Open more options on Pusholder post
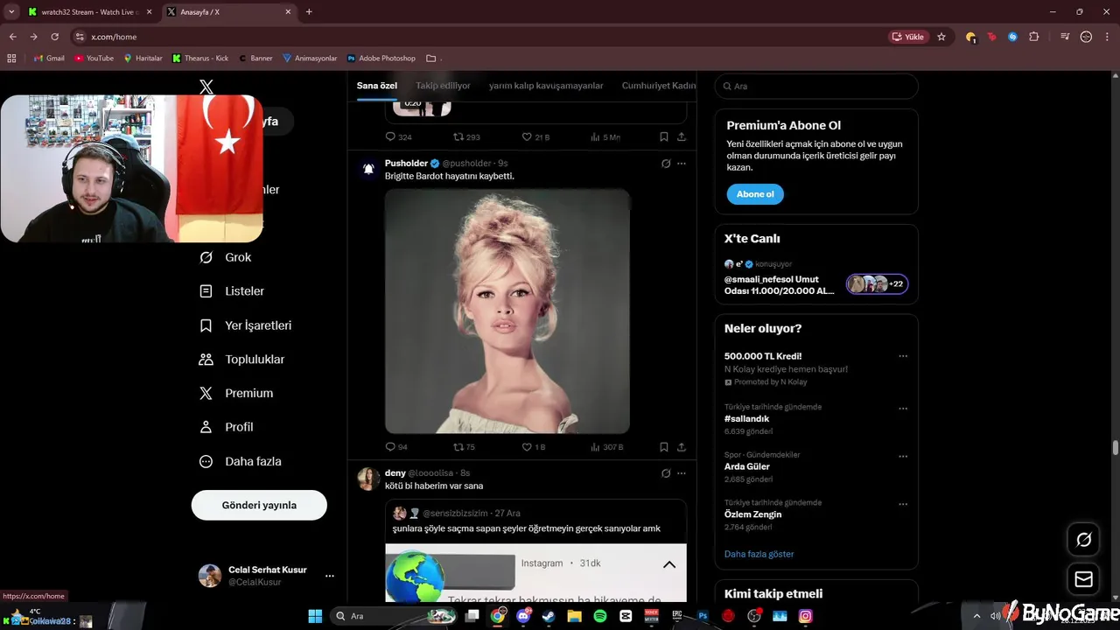 pos(682,164)
